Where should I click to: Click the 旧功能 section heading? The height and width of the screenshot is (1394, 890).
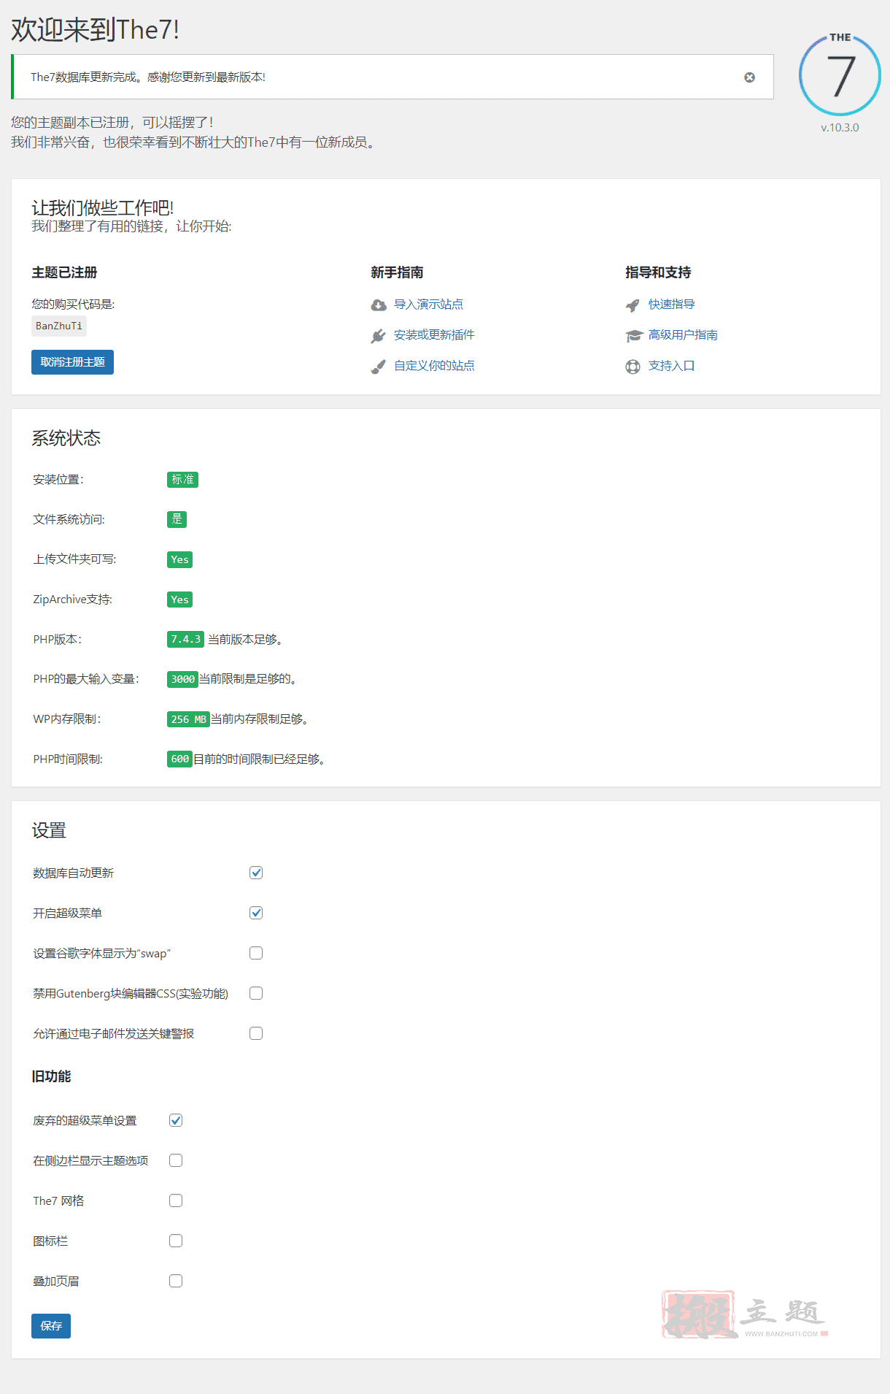pos(51,1076)
